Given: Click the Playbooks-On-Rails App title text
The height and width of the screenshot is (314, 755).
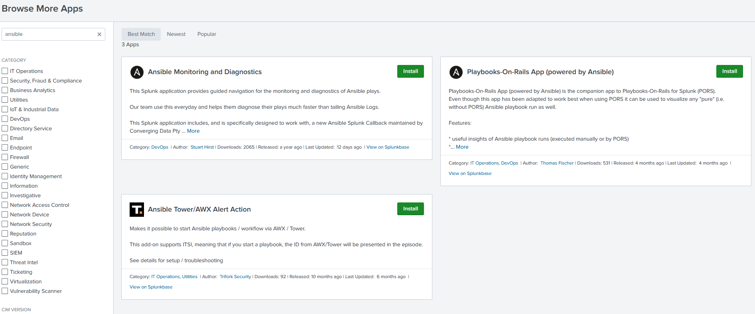Looking at the screenshot, I should click(x=540, y=72).
